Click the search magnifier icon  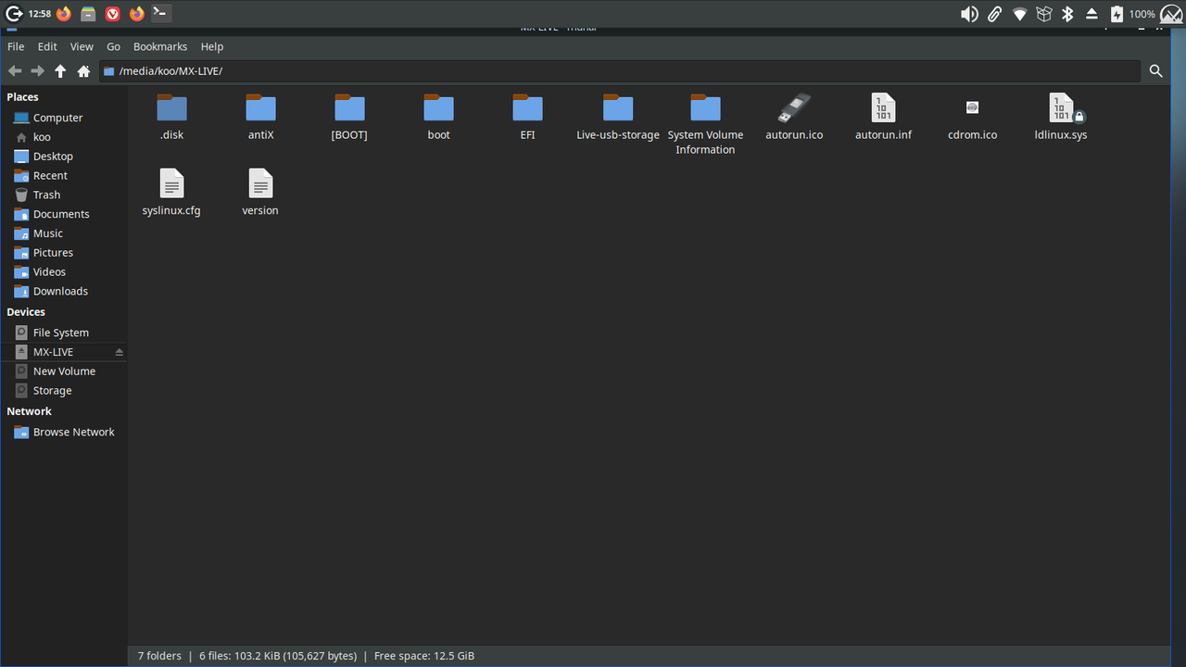click(1155, 70)
